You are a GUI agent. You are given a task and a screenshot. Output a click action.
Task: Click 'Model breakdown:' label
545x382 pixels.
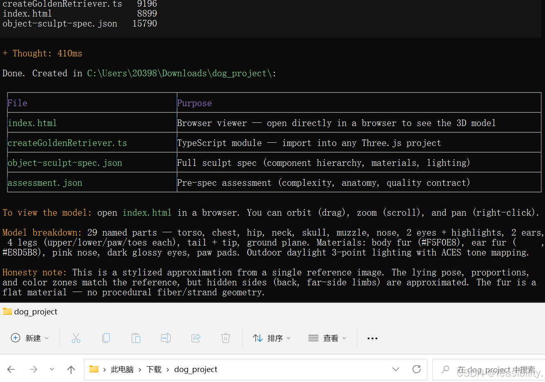point(42,233)
